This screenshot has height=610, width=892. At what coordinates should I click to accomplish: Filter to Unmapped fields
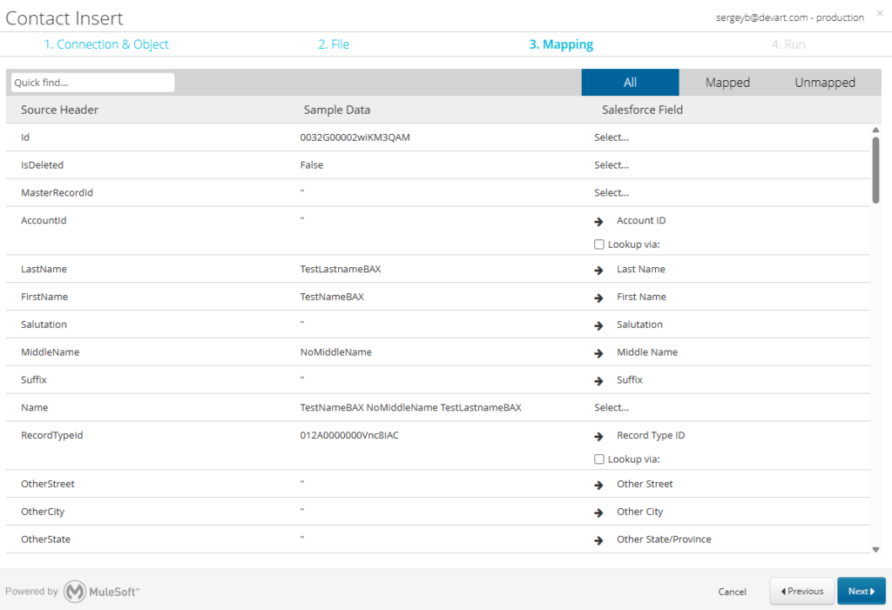click(825, 83)
